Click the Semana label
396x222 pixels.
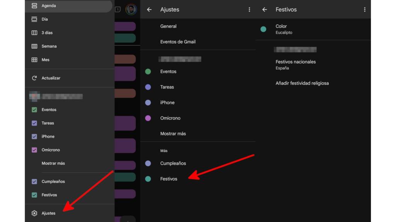tap(49, 46)
